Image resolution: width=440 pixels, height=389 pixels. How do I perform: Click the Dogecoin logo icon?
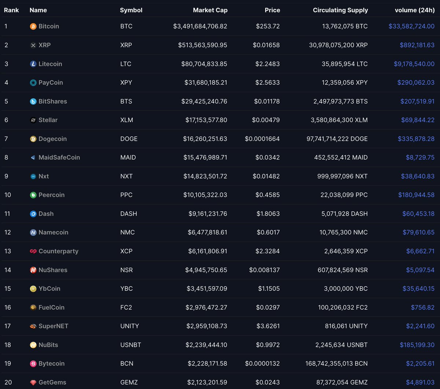coord(33,139)
